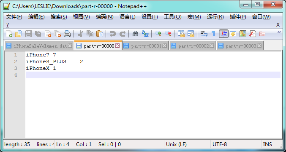Click the folder as workspace icon
The image size is (286, 152).
262,34
